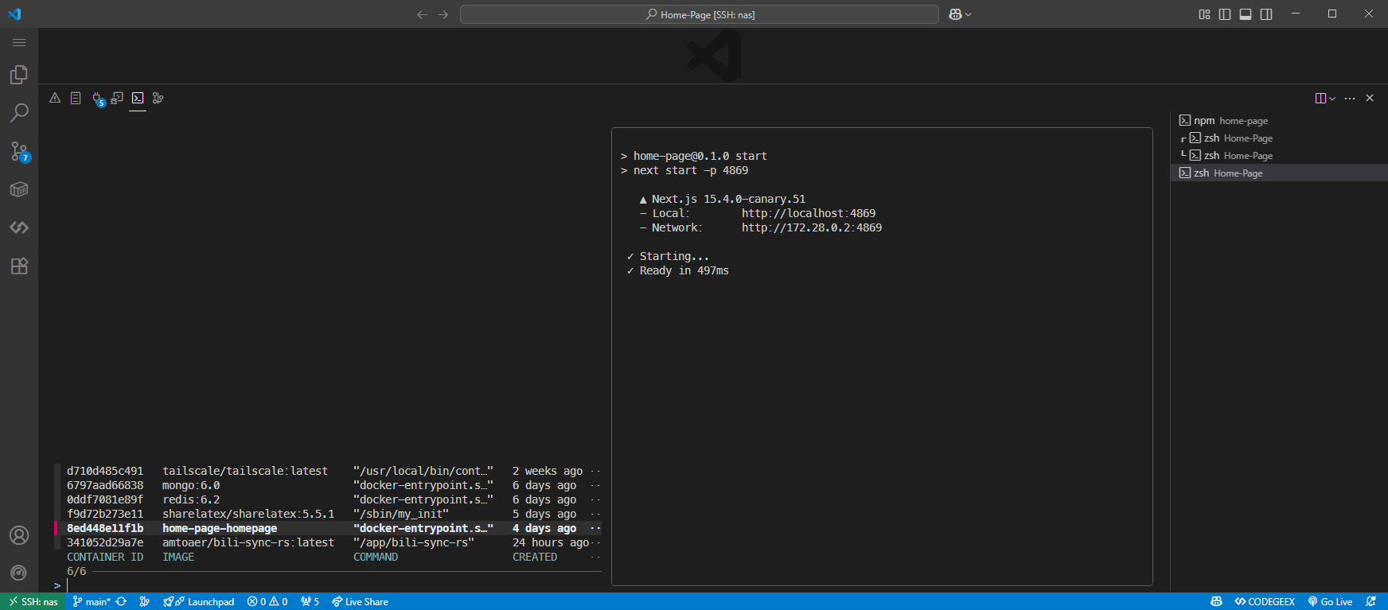The height and width of the screenshot is (610, 1388).
Task: Click the CONTAINER ID column header
Action: click(105, 557)
